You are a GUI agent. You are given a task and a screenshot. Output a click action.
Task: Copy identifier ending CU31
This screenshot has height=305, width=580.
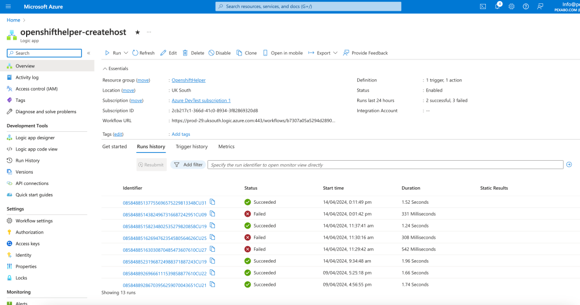[212, 202]
